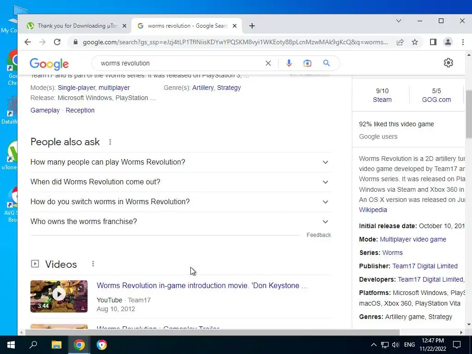Click the multiplayer mode link
Viewport: 472px width, 354px height.
[114, 88]
